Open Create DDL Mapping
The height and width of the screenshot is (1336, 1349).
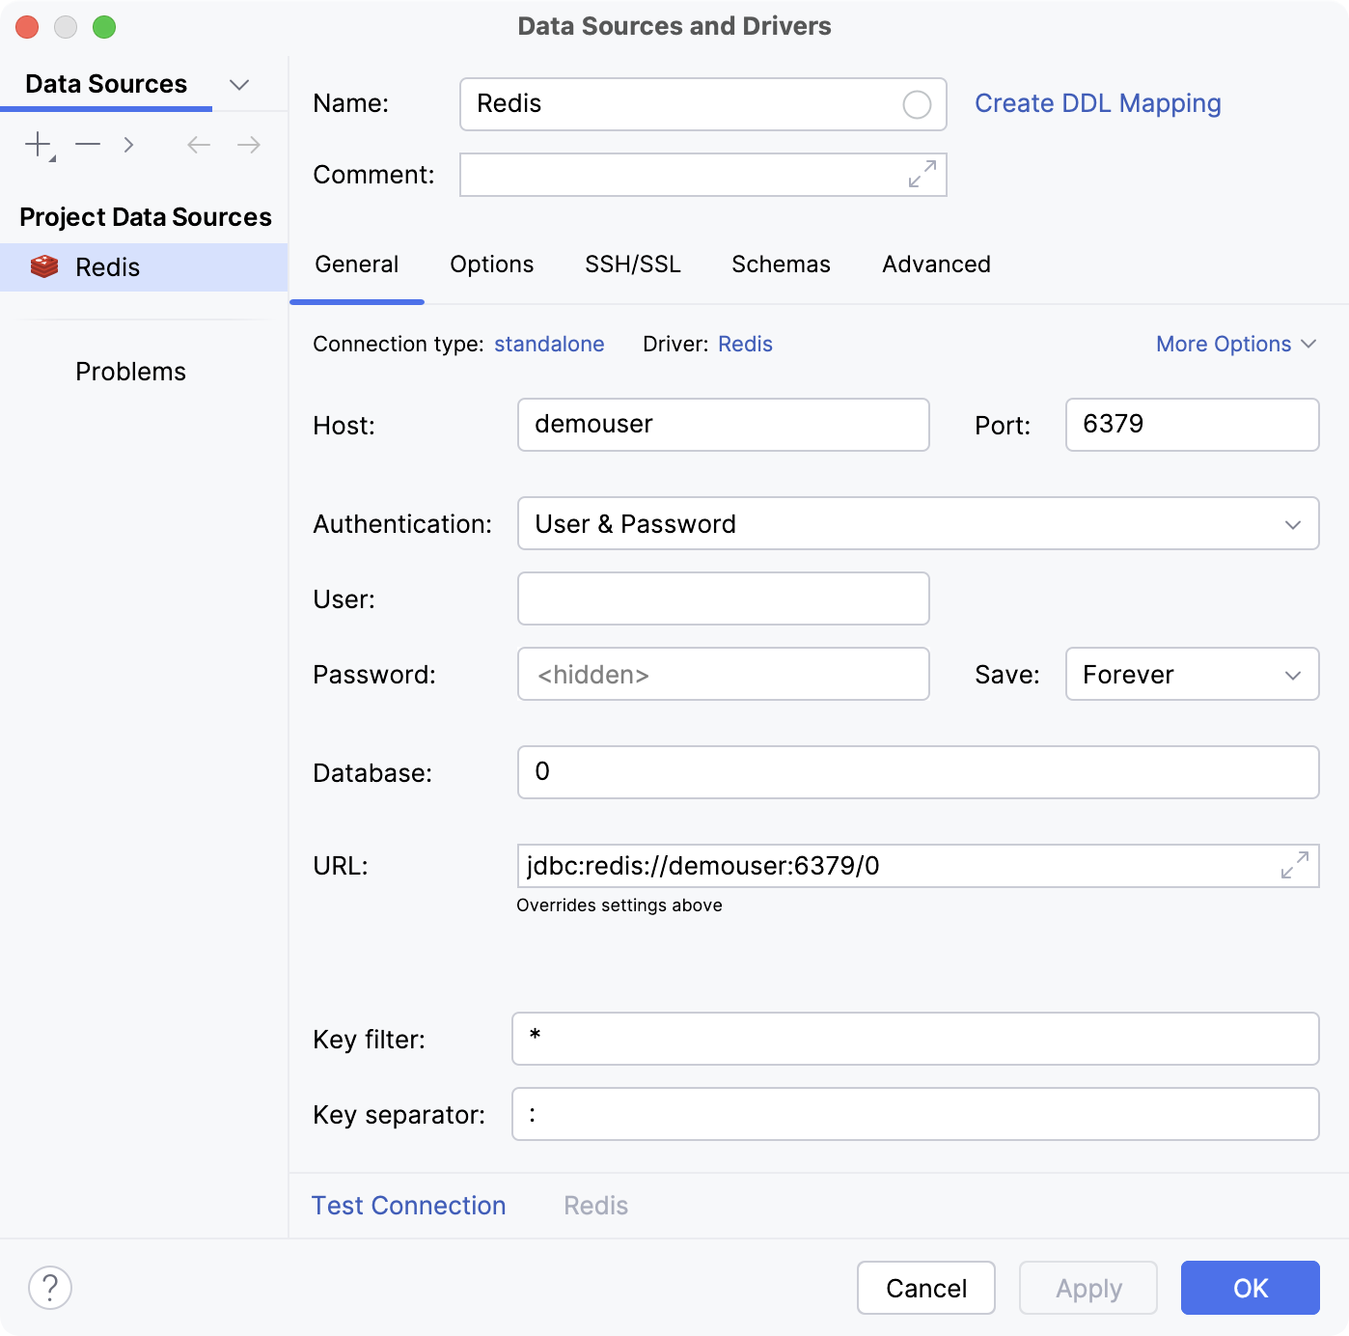point(1098,103)
